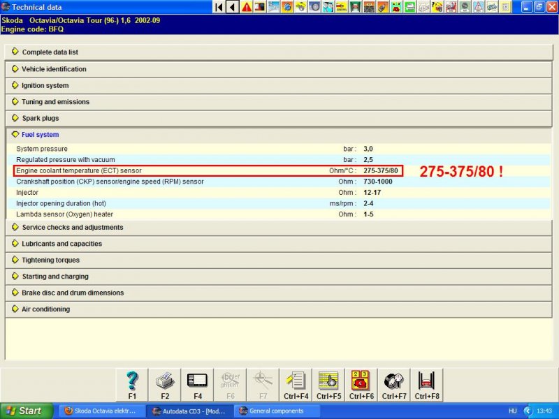The image size is (559, 419).
Task: Open the orange globe toolbar icon
Action: 287,7
